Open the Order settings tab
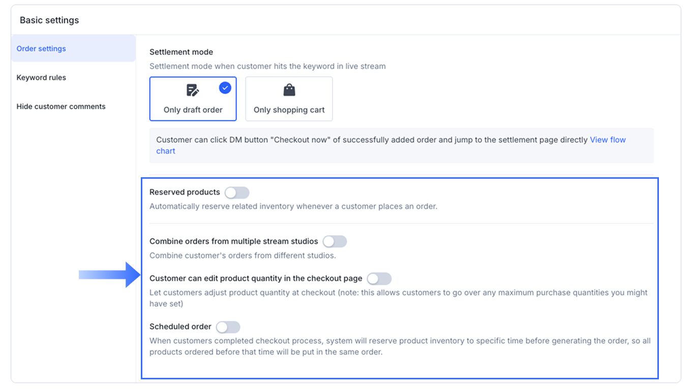 (41, 49)
